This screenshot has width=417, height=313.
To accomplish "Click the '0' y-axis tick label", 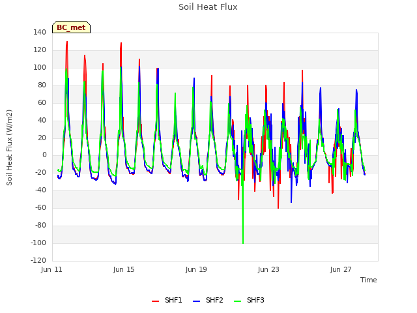I will 44,155.
